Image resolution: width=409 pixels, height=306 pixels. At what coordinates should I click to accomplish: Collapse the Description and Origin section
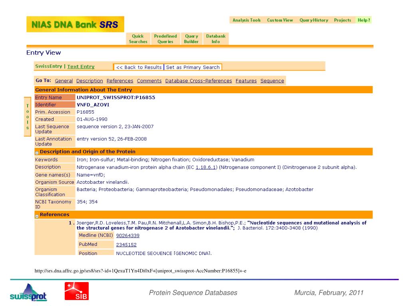coord(37,153)
